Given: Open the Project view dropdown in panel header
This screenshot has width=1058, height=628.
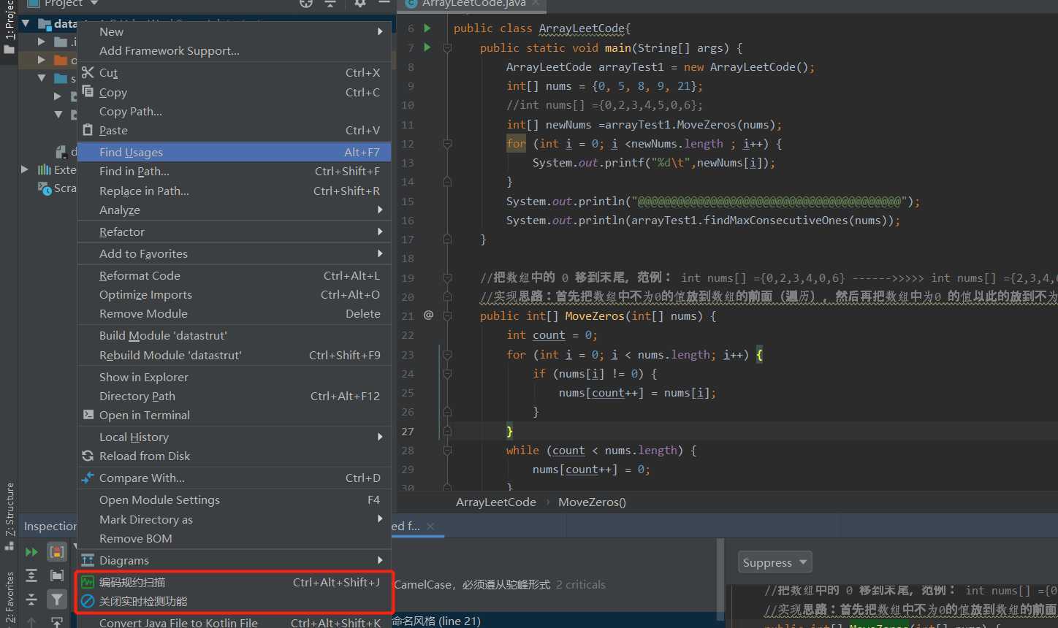Looking at the screenshot, I should tap(94, 4).
